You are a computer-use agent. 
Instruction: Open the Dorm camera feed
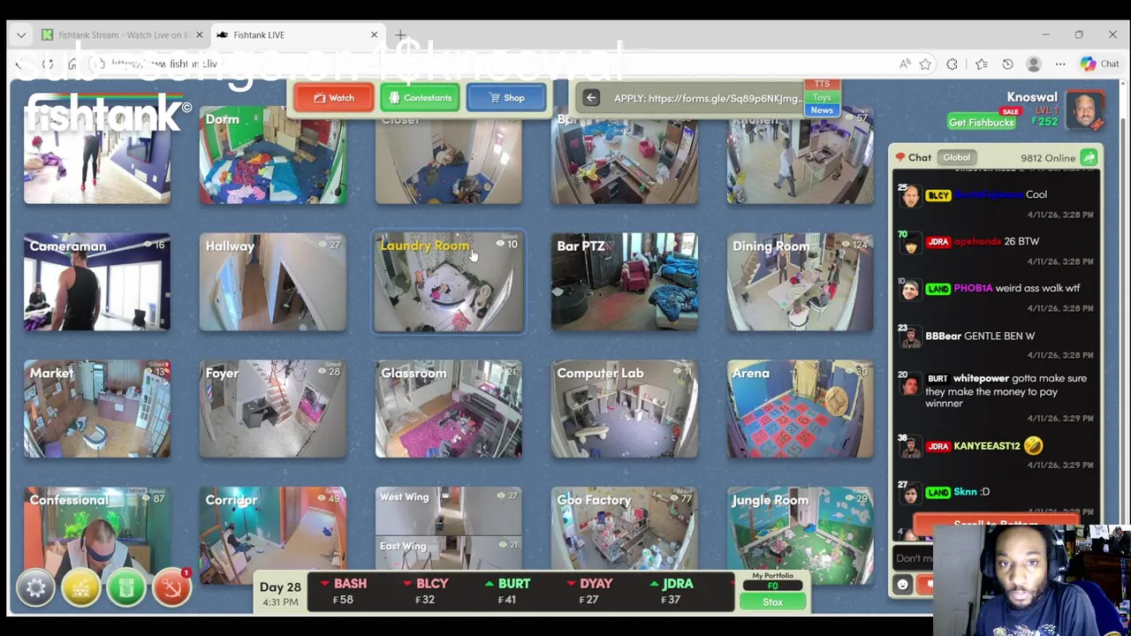click(x=273, y=155)
